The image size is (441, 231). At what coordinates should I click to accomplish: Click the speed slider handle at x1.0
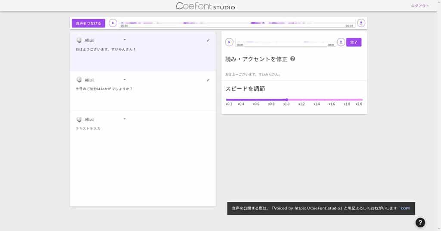[x=286, y=100]
